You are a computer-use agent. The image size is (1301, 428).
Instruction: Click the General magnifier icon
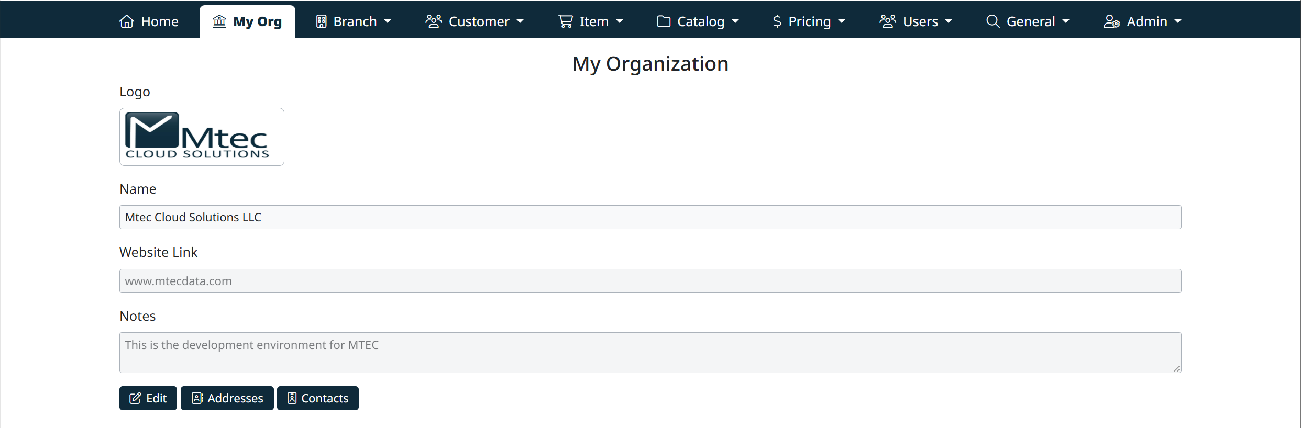tap(993, 21)
